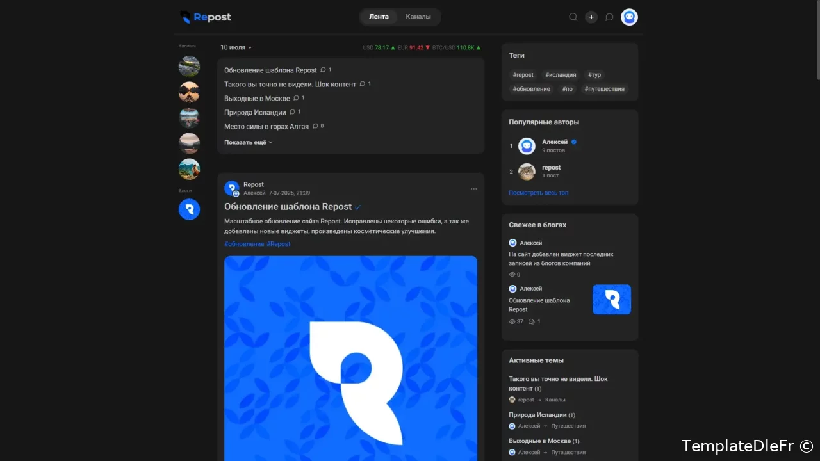
Task: Open the Природа Исландии headline
Action: click(x=255, y=113)
